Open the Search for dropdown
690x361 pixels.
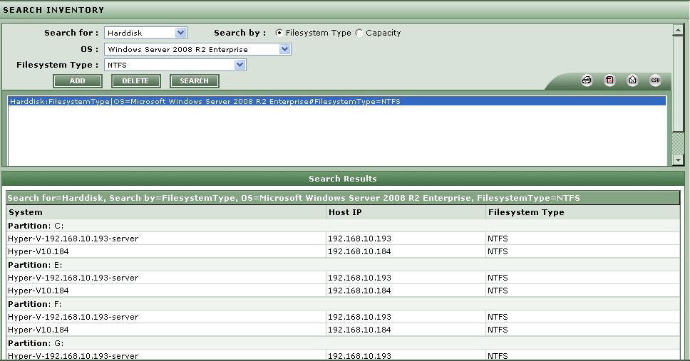coord(145,33)
